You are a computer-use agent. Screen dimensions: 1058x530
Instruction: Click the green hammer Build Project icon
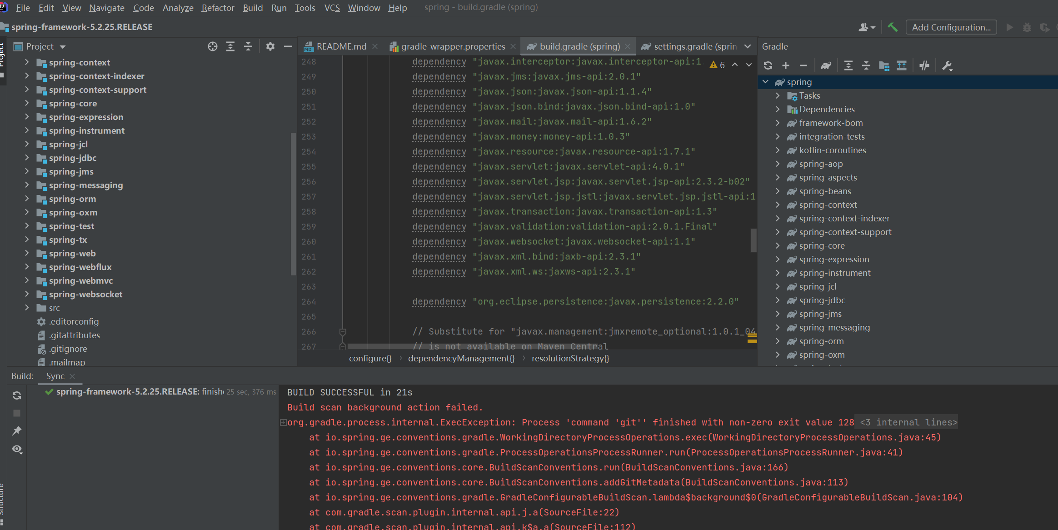click(x=893, y=27)
